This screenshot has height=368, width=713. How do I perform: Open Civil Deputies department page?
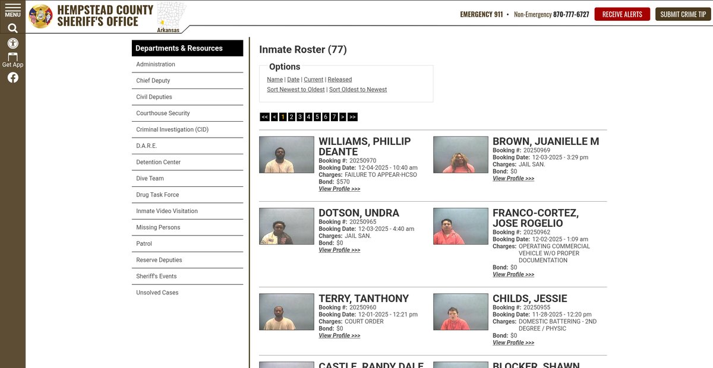[187, 97]
